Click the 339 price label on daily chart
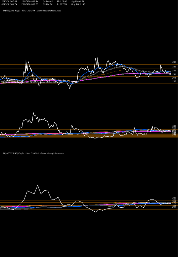178x257 pixels. click(x=174, y=62)
